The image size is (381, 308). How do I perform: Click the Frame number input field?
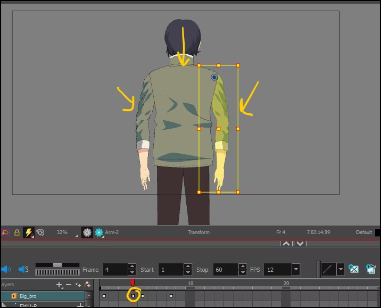[115, 270]
